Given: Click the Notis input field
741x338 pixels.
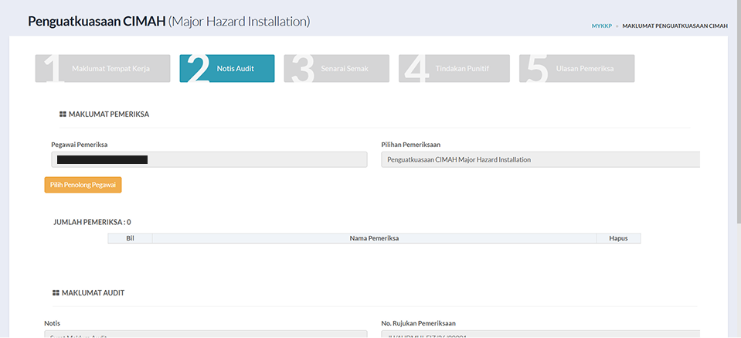Looking at the screenshot, I should click(206, 333).
